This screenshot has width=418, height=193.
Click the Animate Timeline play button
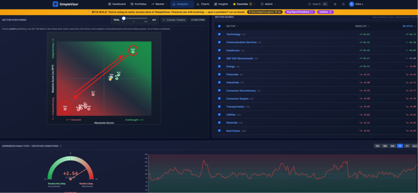[x=174, y=20]
